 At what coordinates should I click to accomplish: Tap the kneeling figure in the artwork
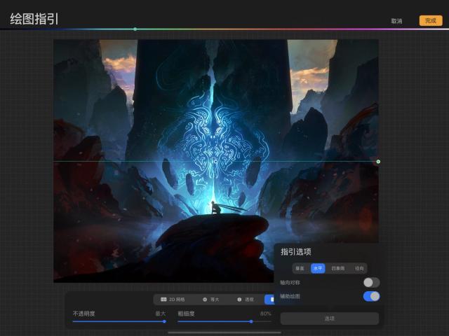pyautogui.click(x=215, y=207)
